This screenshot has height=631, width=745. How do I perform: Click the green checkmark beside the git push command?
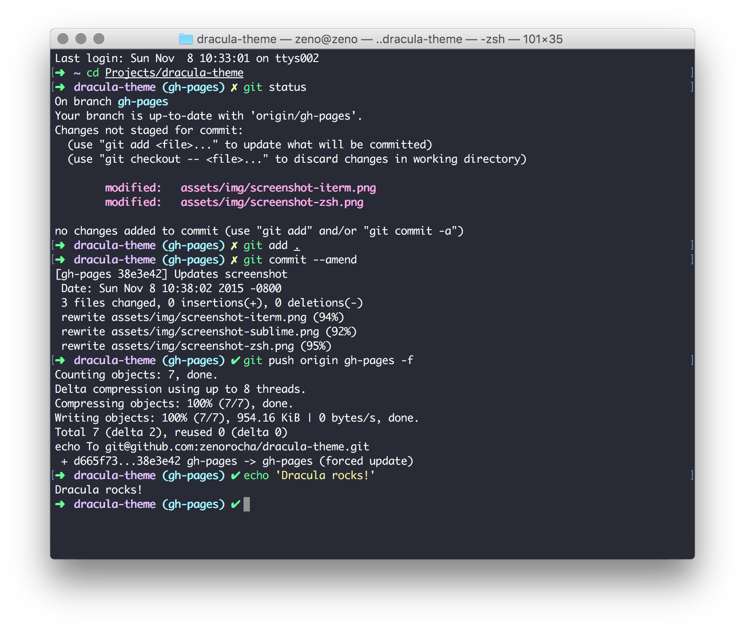(x=235, y=360)
